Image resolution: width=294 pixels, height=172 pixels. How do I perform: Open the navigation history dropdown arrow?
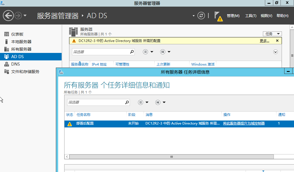tap(25, 16)
